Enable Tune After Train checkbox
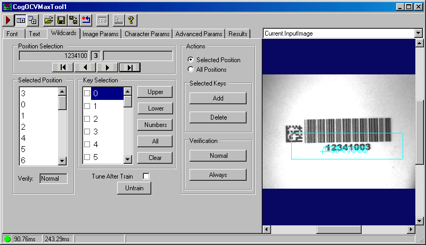The height and width of the screenshot is (245, 426). pos(146,176)
